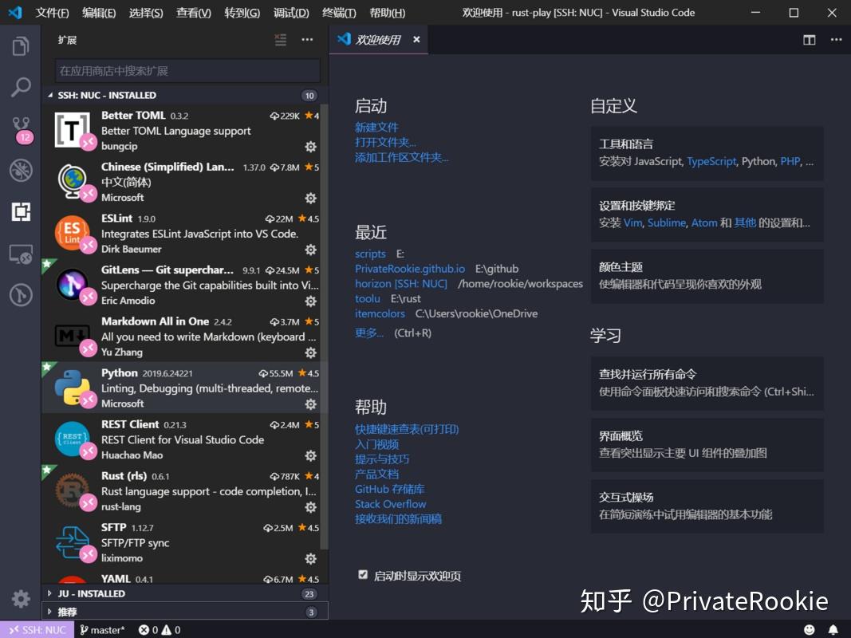This screenshot has height=638, width=851.
Task: Select the Python extension list item
Action: 184,388
